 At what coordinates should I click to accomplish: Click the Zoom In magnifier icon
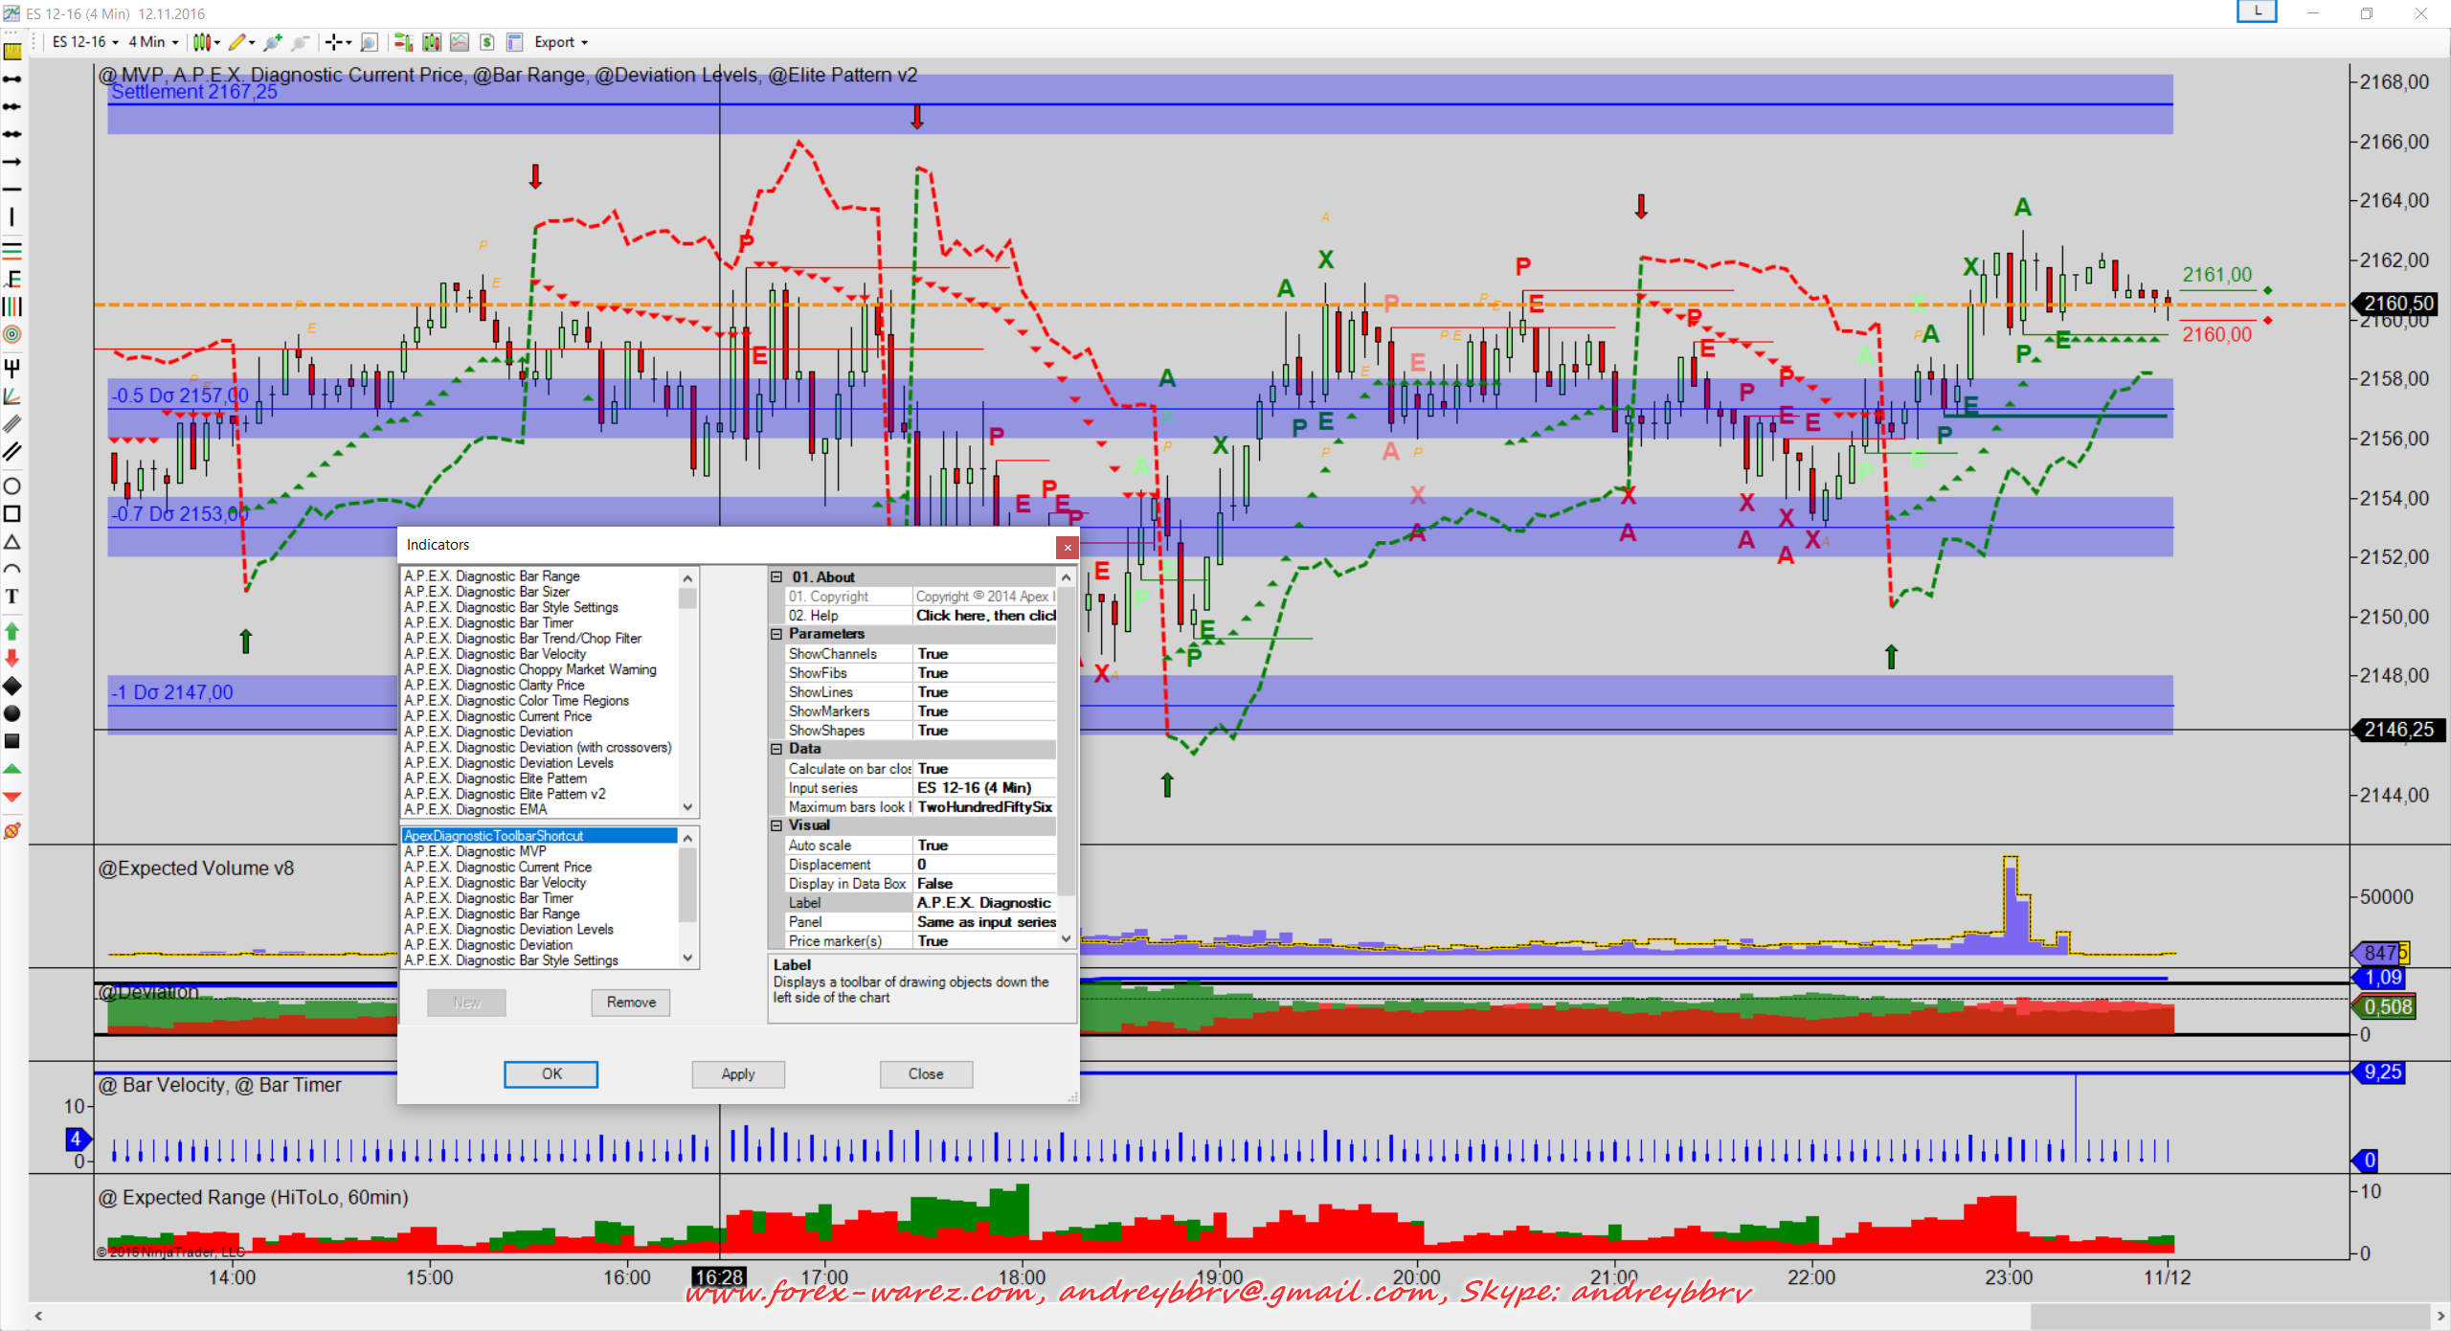tap(272, 42)
